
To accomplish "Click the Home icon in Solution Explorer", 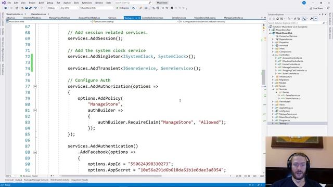I will [x=277, y=19].
